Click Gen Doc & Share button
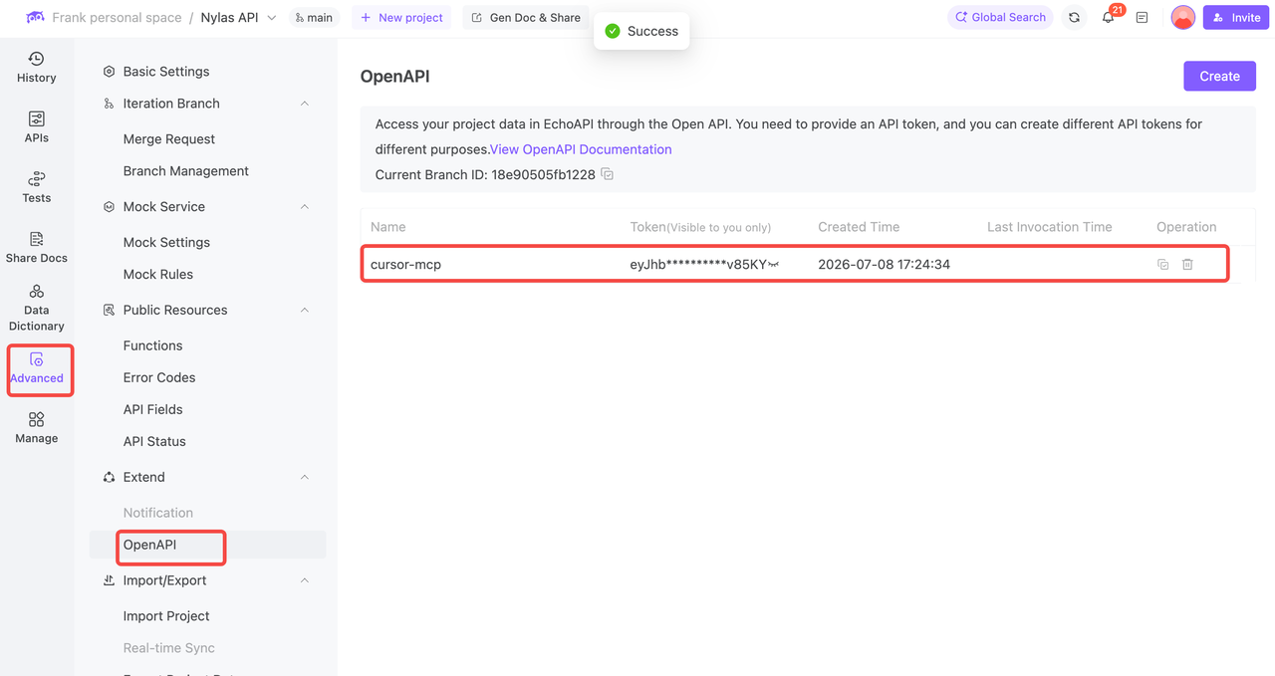 click(526, 18)
